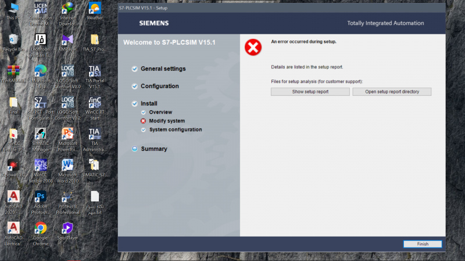
Task: Select Overview sub-step
Action: coord(160,112)
